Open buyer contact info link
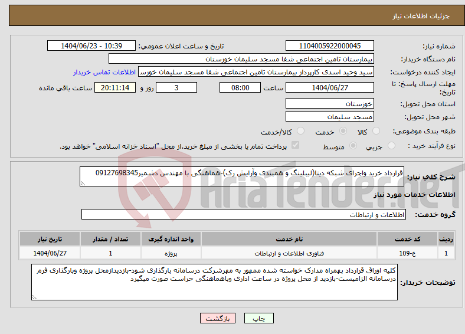The image size is (465, 334). (104, 72)
